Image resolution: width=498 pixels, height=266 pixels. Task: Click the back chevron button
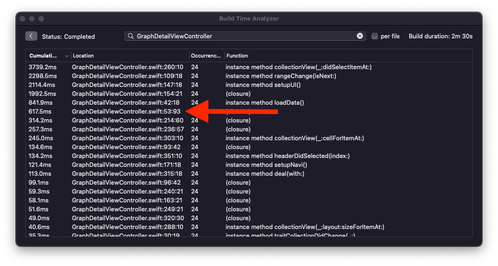coord(31,36)
